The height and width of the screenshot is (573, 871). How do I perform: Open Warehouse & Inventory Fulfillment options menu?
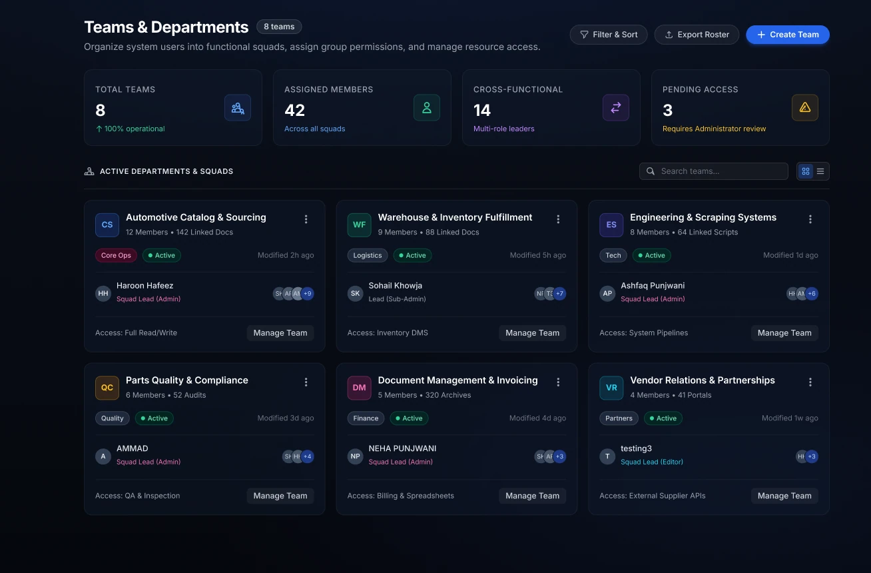[x=558, y=219]
